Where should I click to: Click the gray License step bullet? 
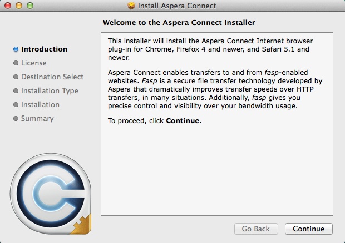pyautogui.click(x=16, y=63)
